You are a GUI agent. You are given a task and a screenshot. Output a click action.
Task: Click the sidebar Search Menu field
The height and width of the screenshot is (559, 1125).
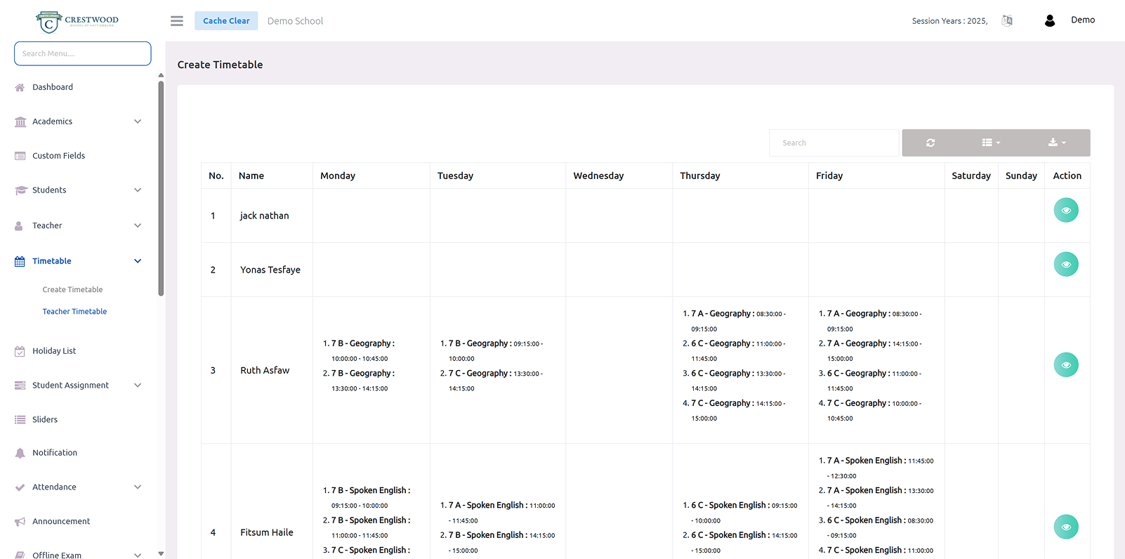click(x=83, y=53)
